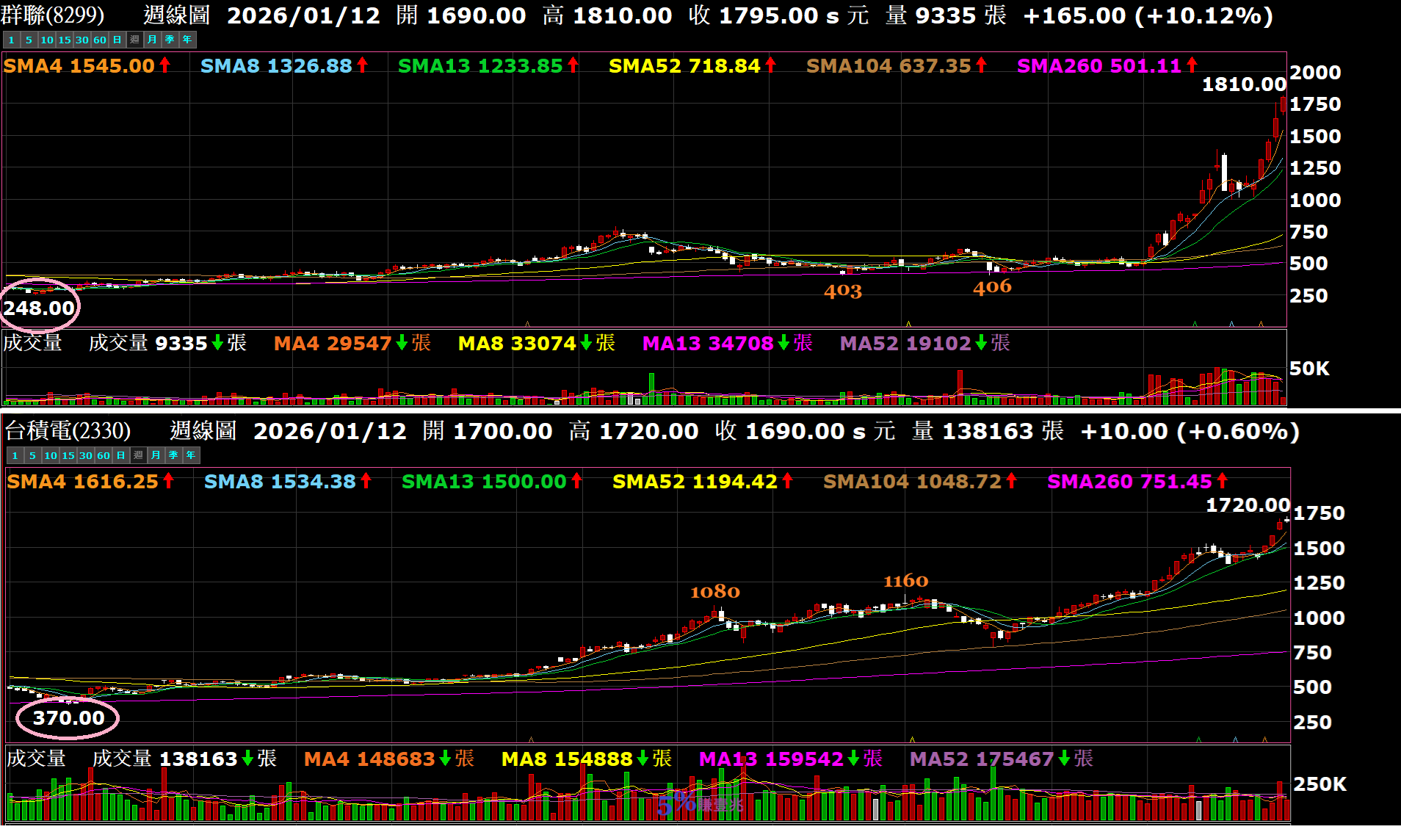The width and height of the screenshot is (1401, 832).
Task: Select the 5-minute timeframe on the 台積電 chart
Action: 32,455
